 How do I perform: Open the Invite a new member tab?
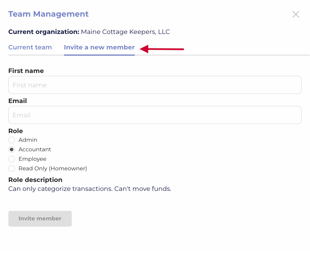click(99, 47)
